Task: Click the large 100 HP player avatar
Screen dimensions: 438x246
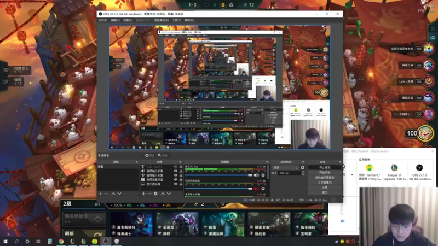Action: pyautogui.click(x=425, y=133)
